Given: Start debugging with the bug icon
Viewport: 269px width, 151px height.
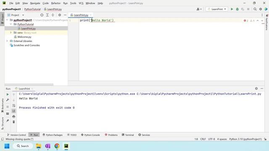Looking at the screenshot, I should click(237, 9).
